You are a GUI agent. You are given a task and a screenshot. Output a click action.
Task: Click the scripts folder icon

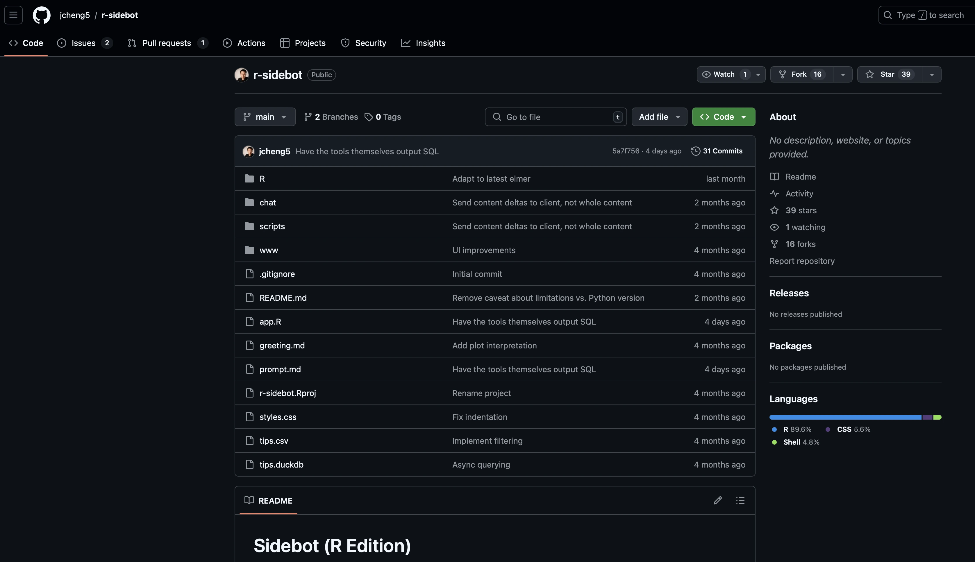(249, 226)
